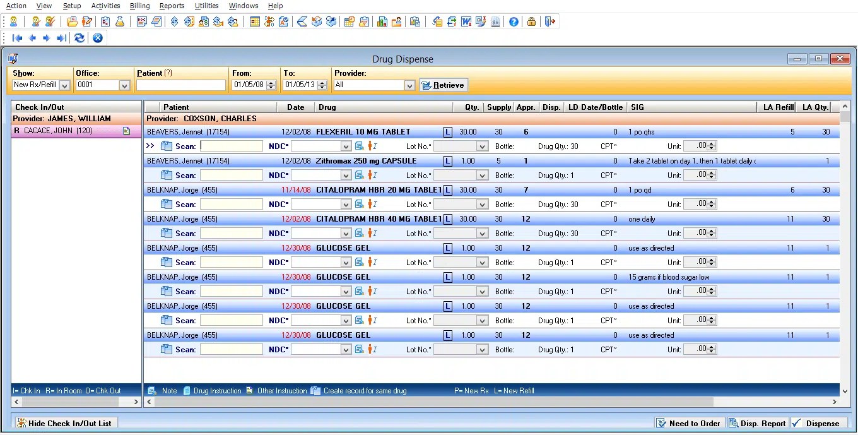Click the Dispense button
The width and height of the screenshot is (858, 435).
click(x=818, y=423)
